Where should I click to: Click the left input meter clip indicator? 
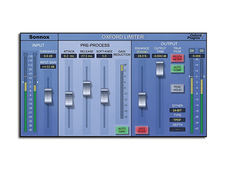26,54
